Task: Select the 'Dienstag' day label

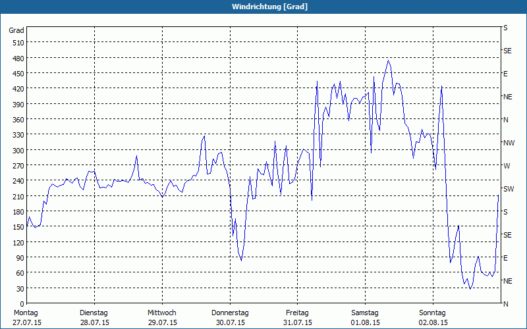Action: pyautogui.click(x=94, y=313)
